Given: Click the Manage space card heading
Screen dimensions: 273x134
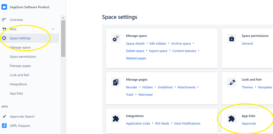Looking at the screenshot, I should point(136,36).
